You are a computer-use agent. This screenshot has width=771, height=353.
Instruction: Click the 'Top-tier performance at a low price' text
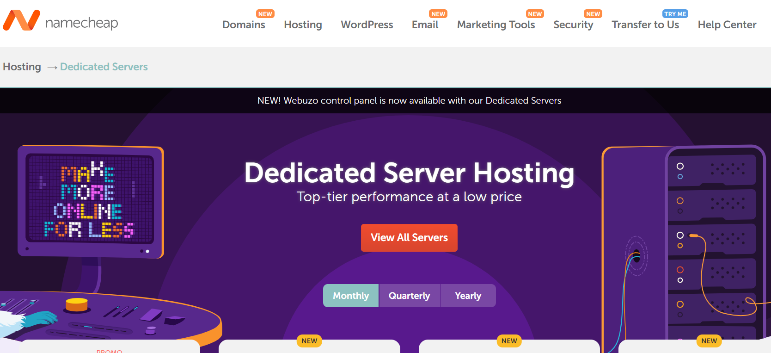pos(409,197)
